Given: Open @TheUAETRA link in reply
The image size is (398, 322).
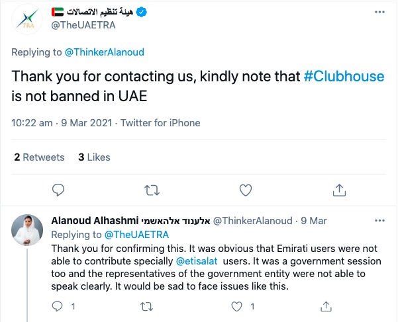Looking at the screenshot, I should tap(136, 235).
